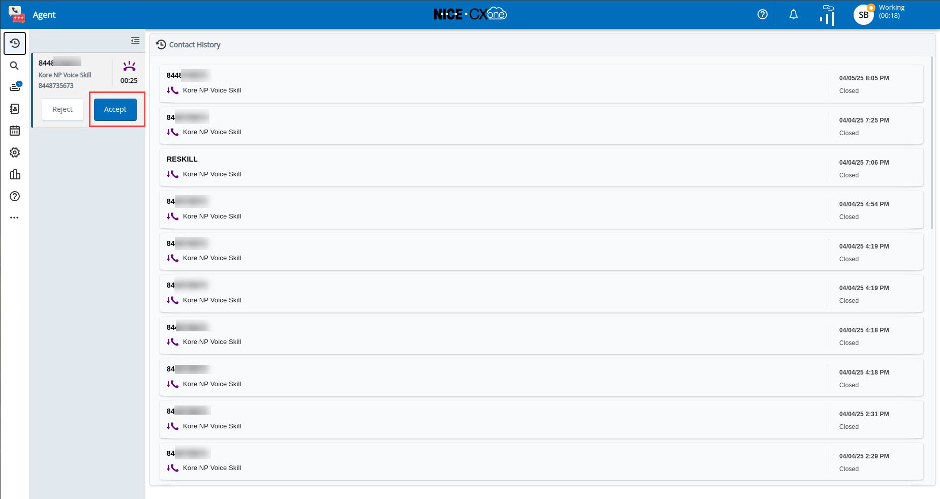Accept the incoming call
The width and height of the screenshot is (940, 499).
click(x=115, y=109)
